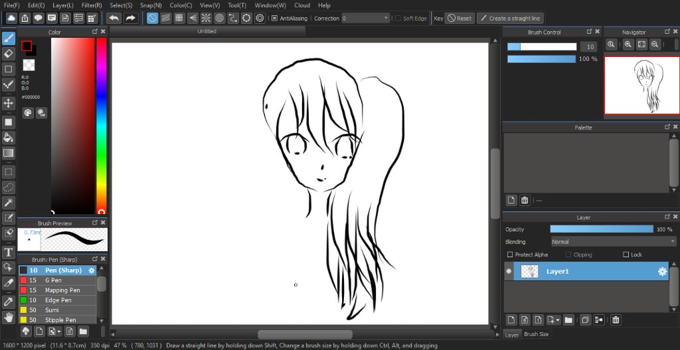This screenshot has width=680, height=350.
Task: Select the Text tool
Action: (x=9, y=252)
